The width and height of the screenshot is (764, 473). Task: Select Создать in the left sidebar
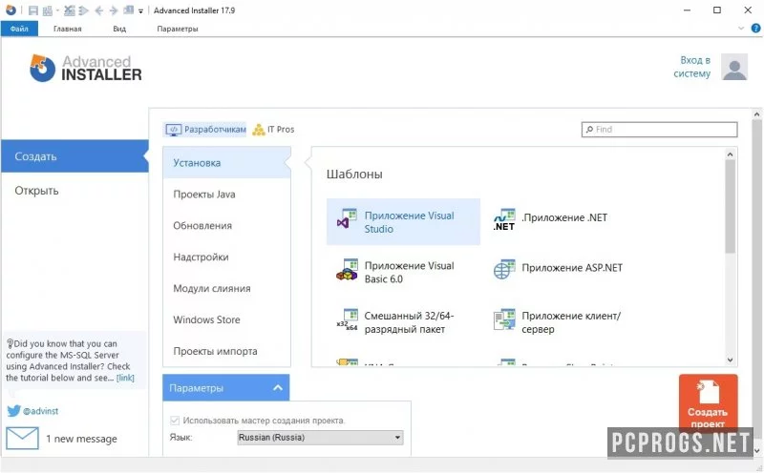tap(74, 156)
